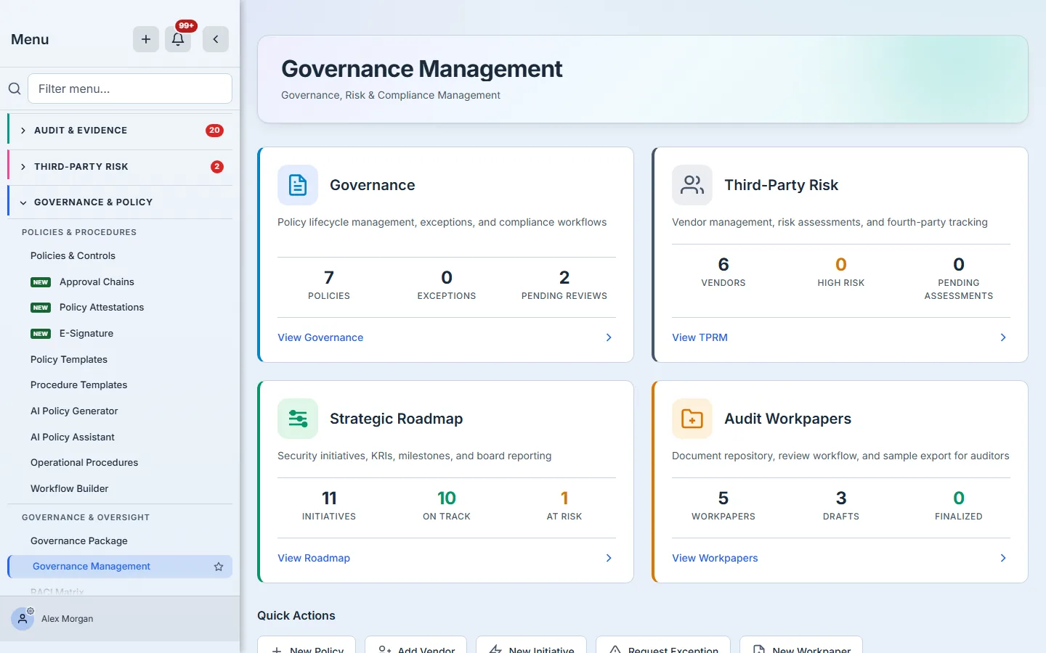
Task: Click View Roadmap link
Action: 314,558
